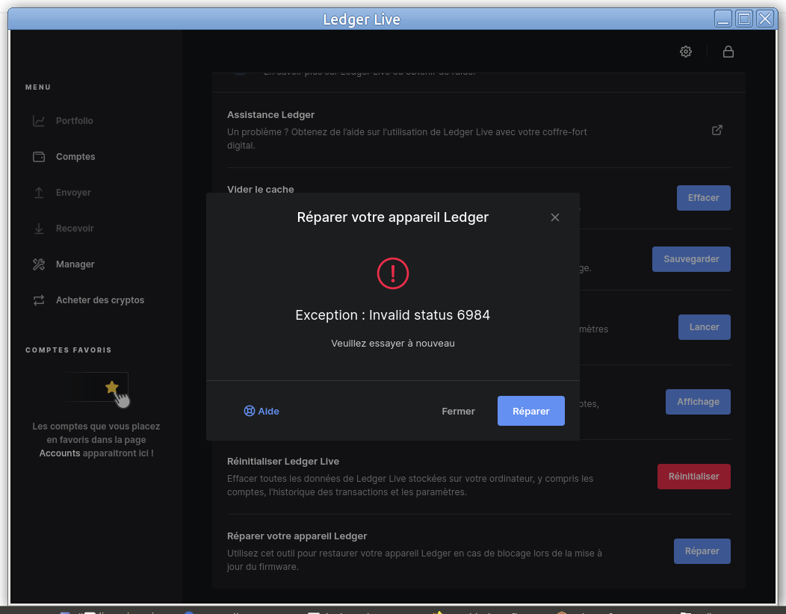
Task: Open settings via the gear icon
Action: tap(686, 52)
